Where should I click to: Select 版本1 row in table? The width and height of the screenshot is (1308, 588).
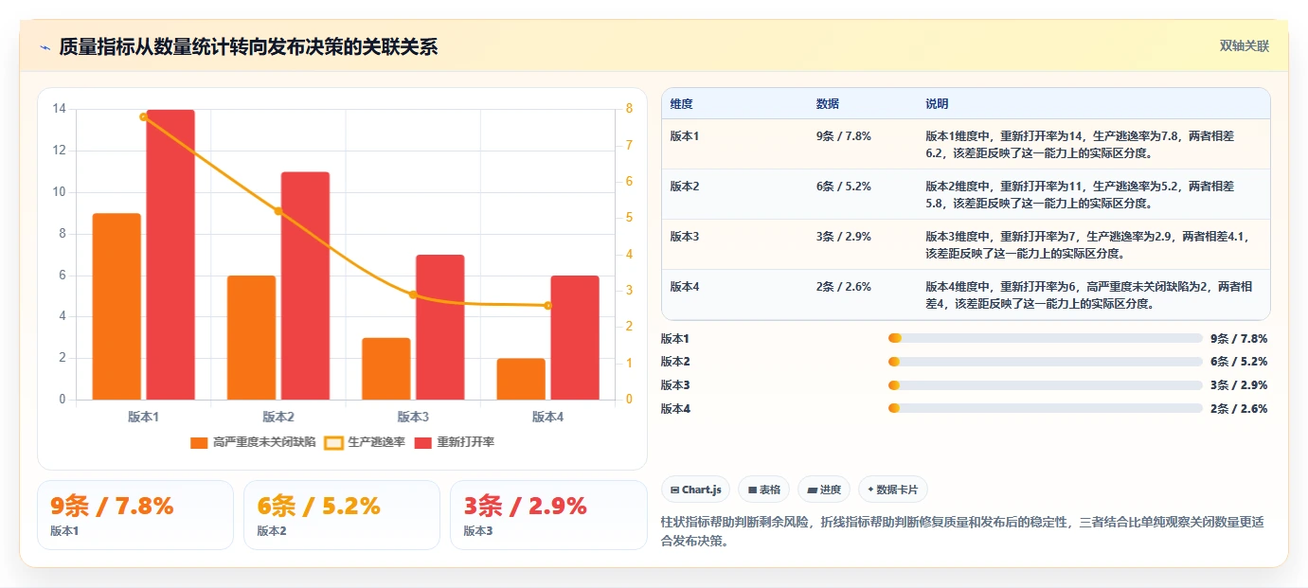coord(965,144)
